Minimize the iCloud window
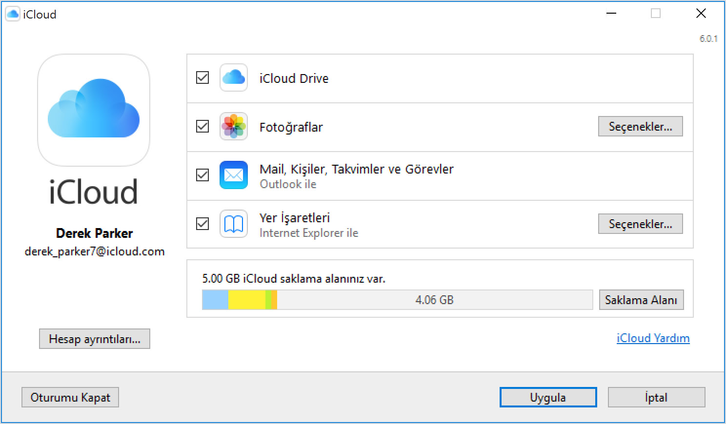The width and height of the screenshot is (726, 424). [611, 14]
